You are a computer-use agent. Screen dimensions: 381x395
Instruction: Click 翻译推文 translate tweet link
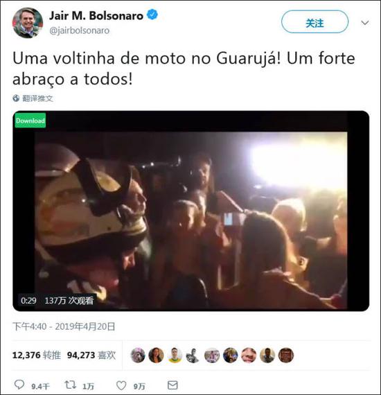click(37, 98)
